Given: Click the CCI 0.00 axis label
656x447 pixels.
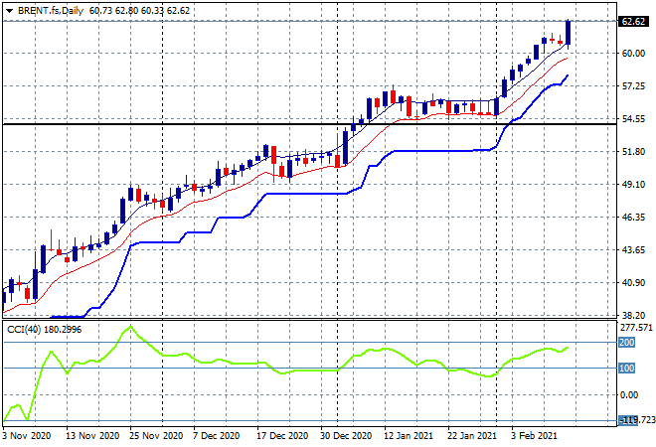Looking at the screenshot, I should pos(629,394).
